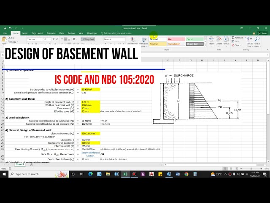Click the Find & Select magnifier icon
270x203 pixels.
coord(257,39)
